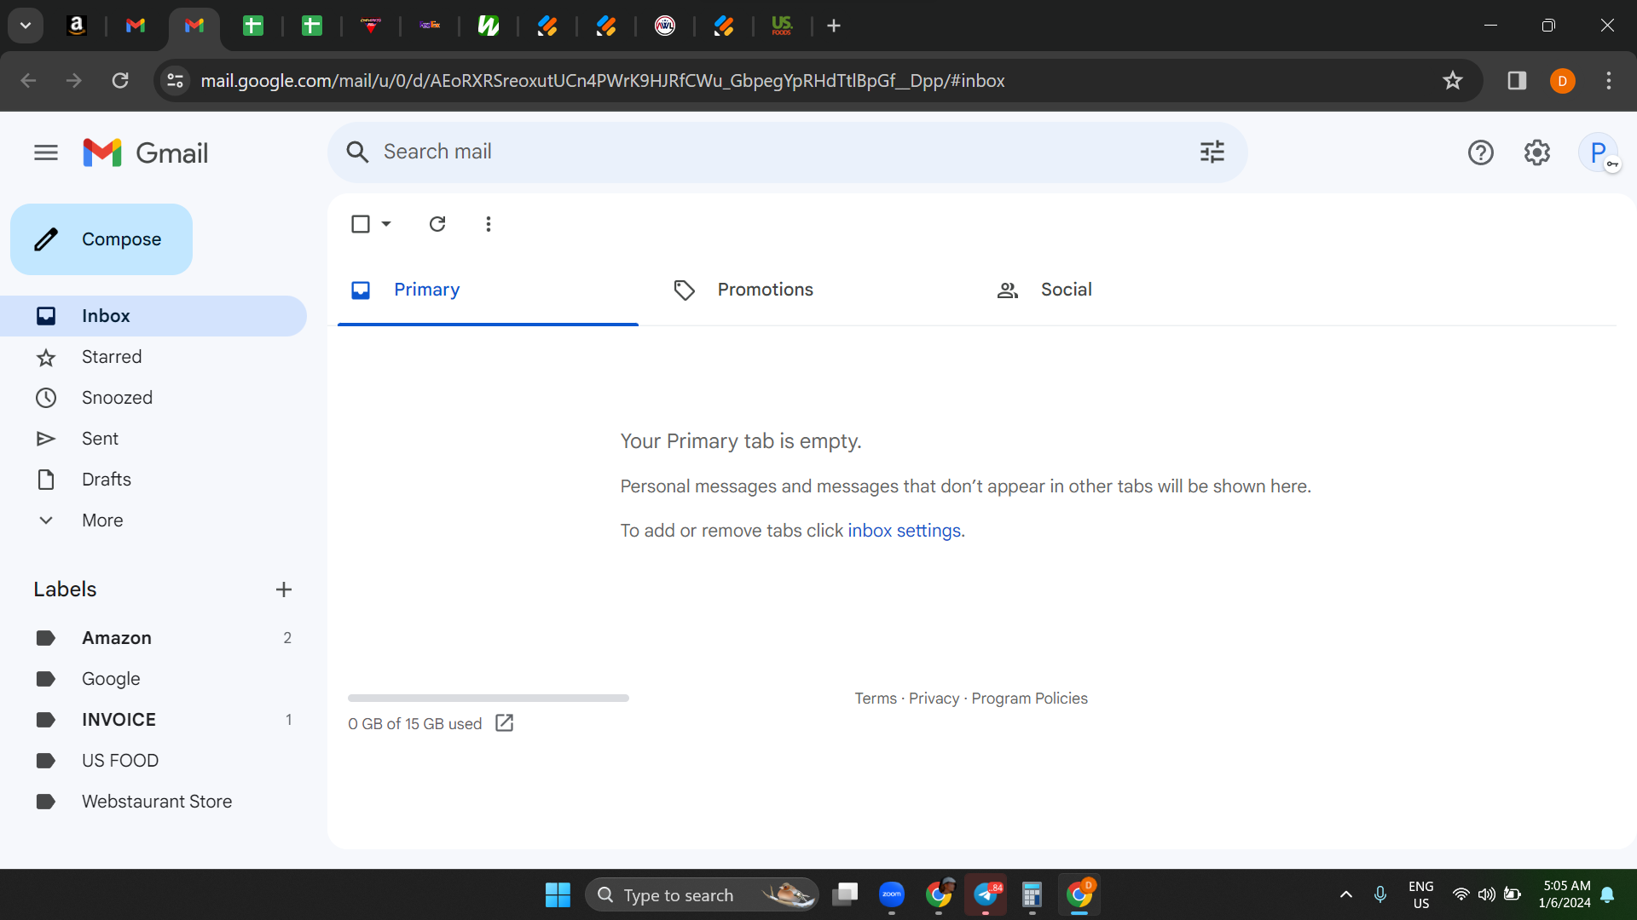The image size is (1637, 920).
Task: Open the volume control in tray
Action: click(1486, 894)
